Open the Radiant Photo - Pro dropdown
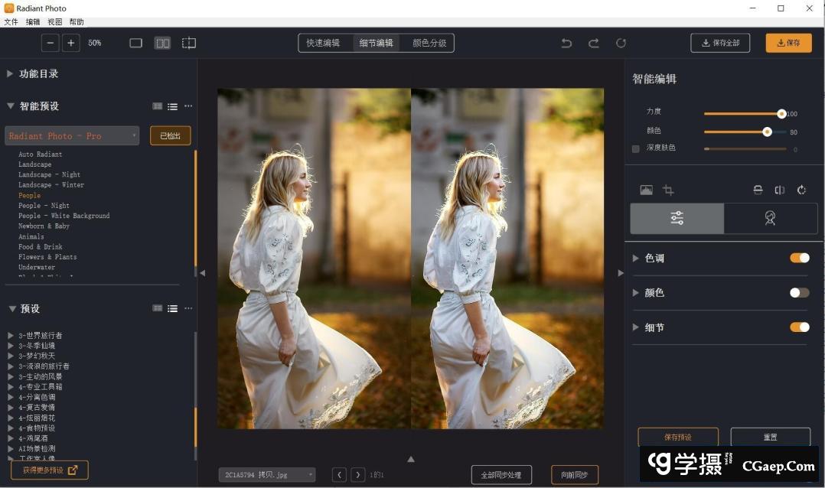 click(72, 135)
